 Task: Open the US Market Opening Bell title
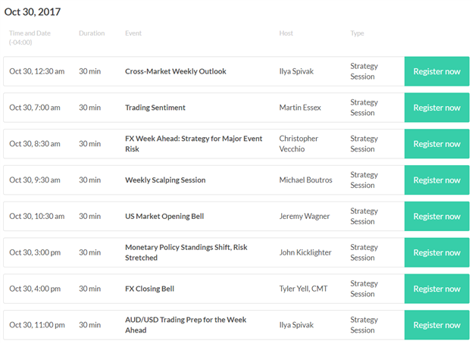(x=164, y=217)
